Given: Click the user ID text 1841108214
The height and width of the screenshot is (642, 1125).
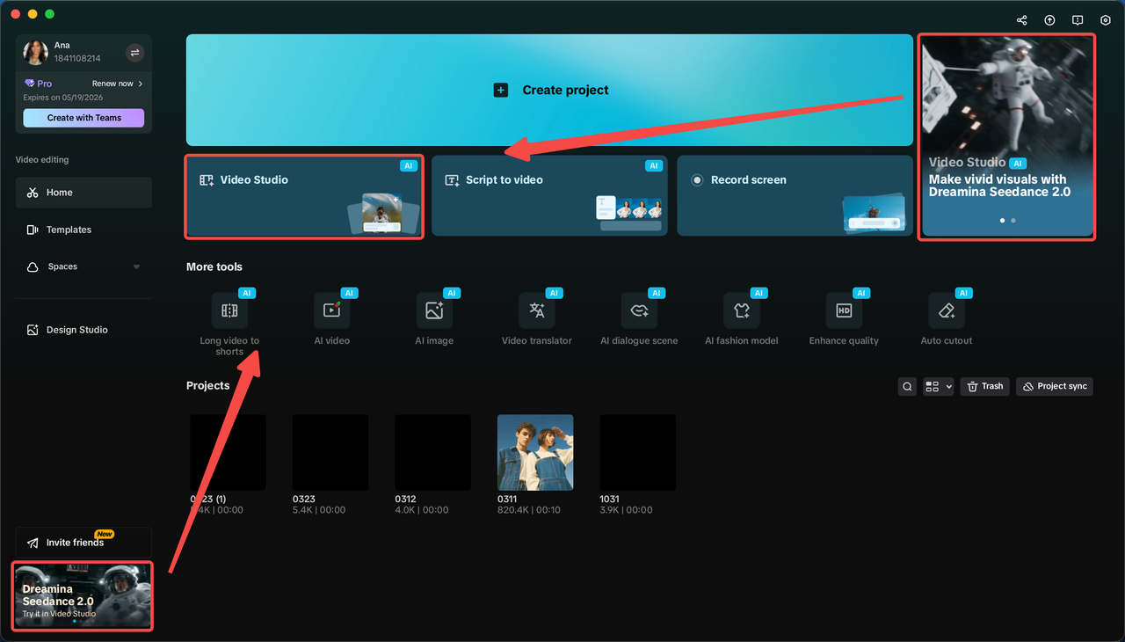Looking at the screenshot, I should 77,59.
